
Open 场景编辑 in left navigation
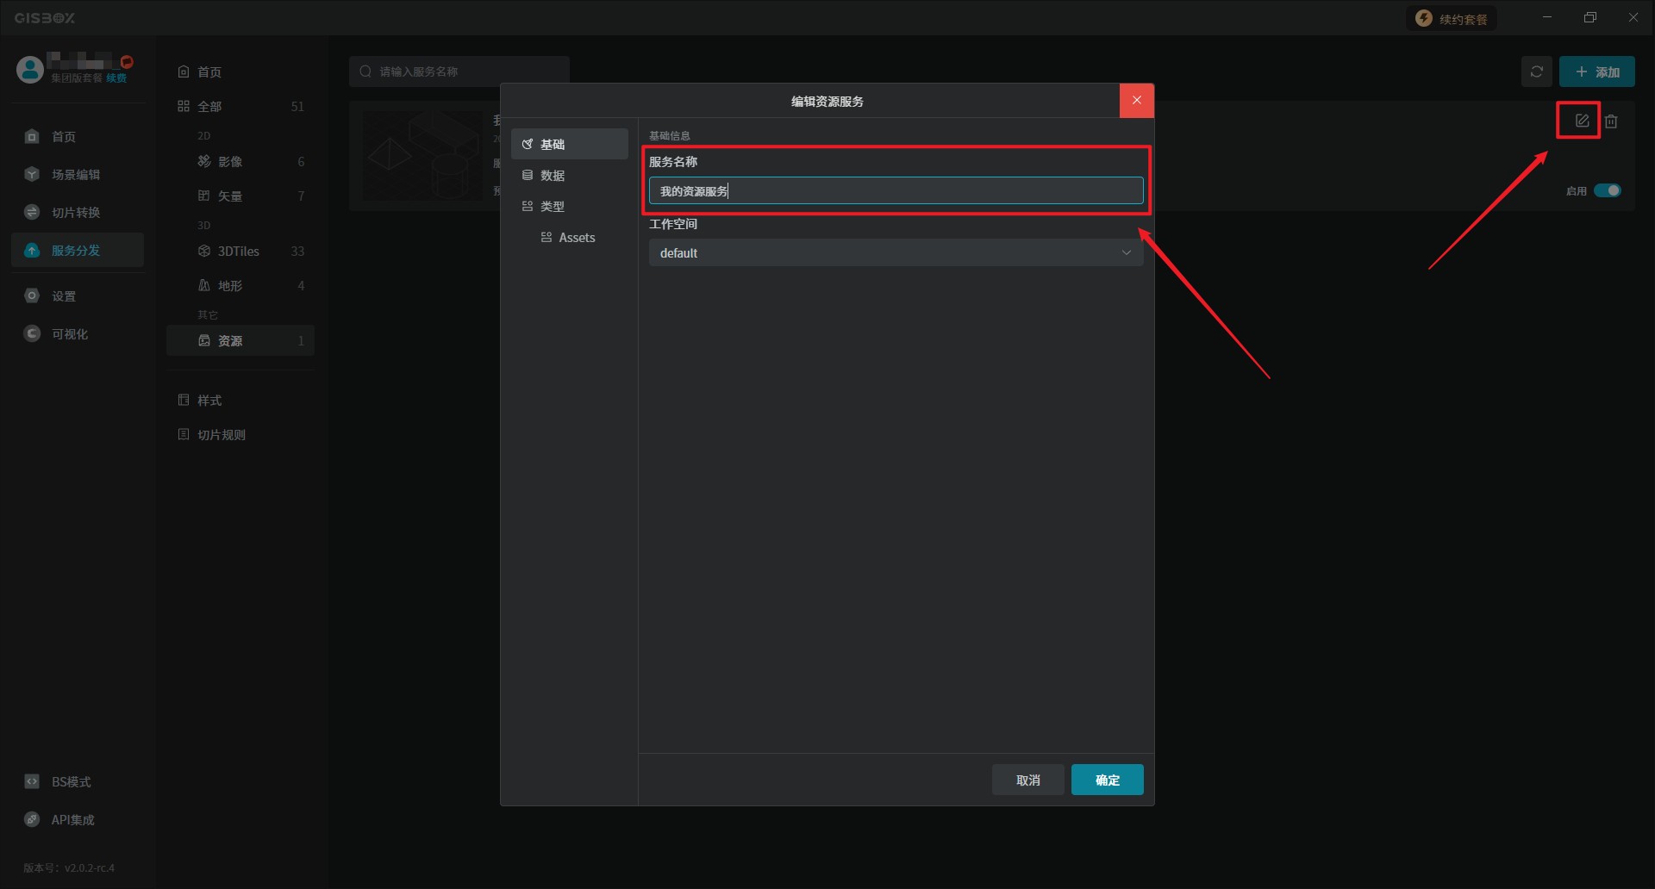[76, 174]
